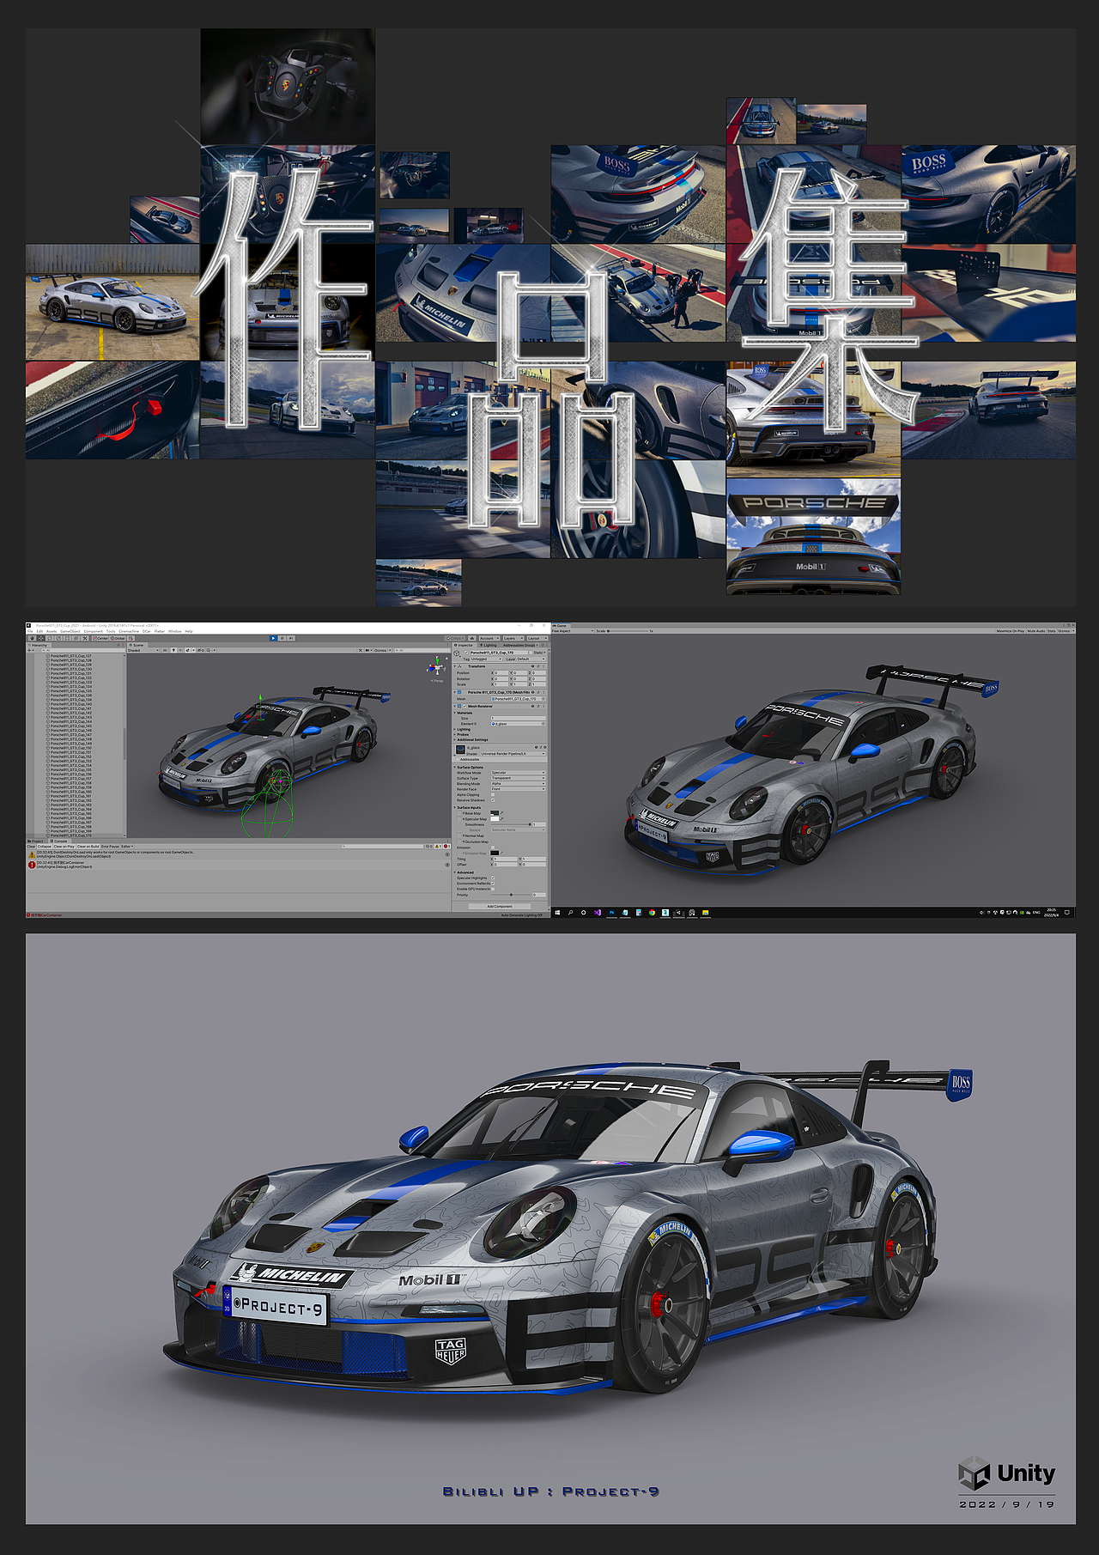Expand the Probes section
Viewport: 1099px width, 1555px height.
coord(454,734)
